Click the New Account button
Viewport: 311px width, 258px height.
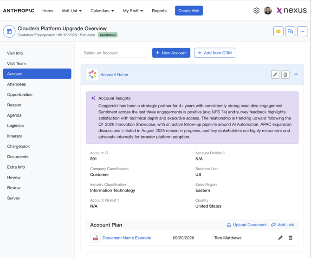pos(171,53)
